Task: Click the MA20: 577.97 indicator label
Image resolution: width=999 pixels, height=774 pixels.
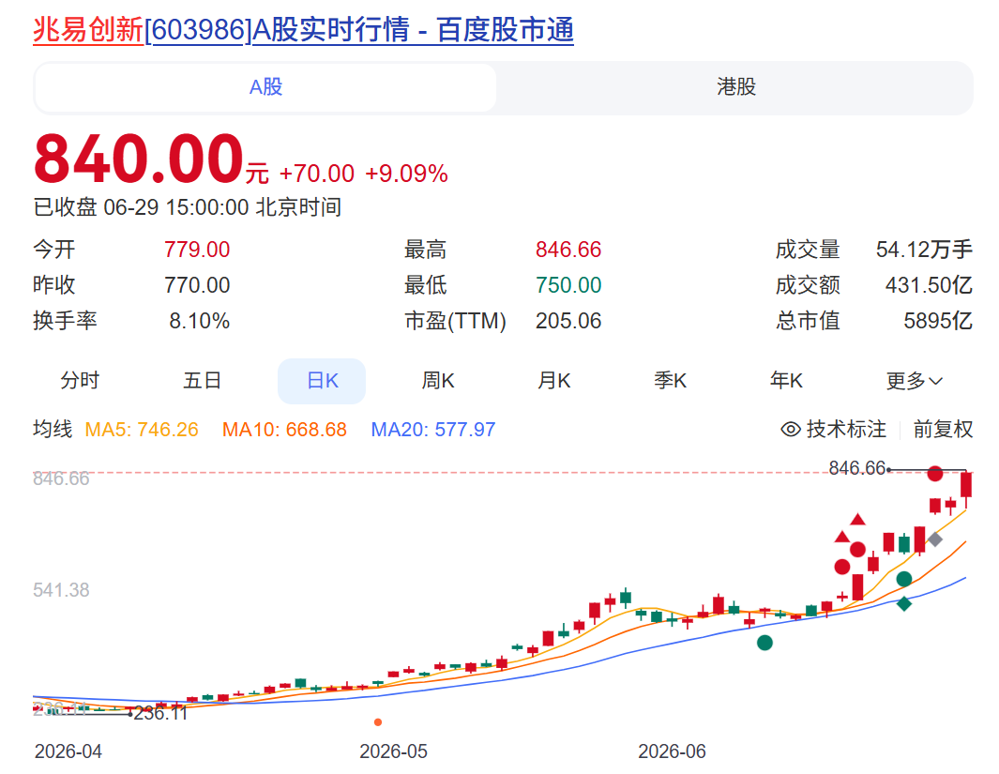Action: [433, 430]
